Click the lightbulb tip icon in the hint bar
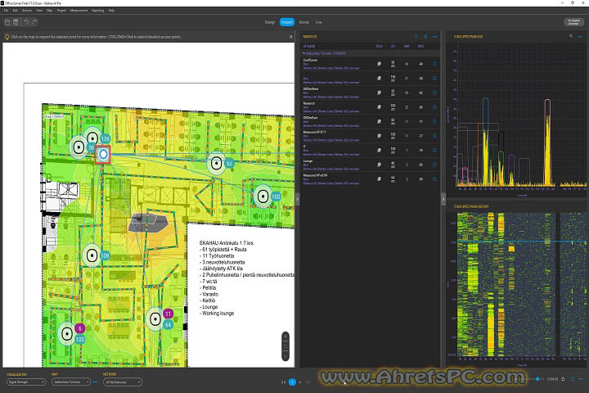 (x=7, y=37)
